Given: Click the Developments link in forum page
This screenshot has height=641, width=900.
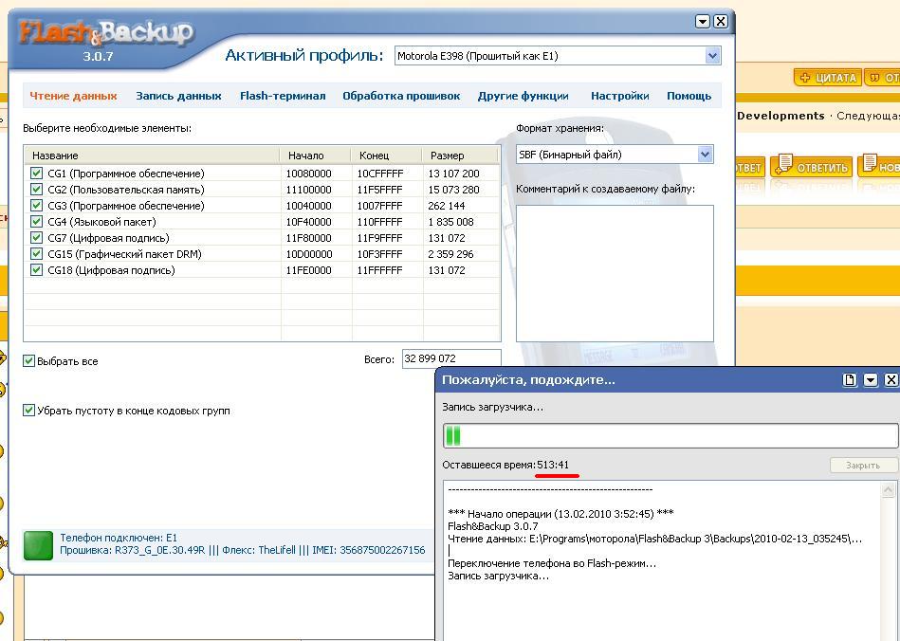Looking at the screenshot, I should [x=781, y=116].
